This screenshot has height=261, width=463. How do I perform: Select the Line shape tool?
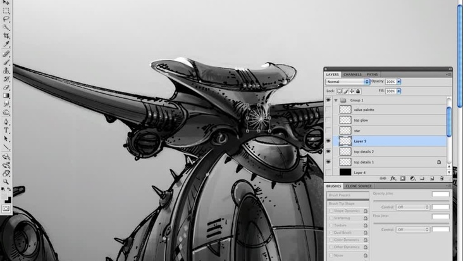6,147
